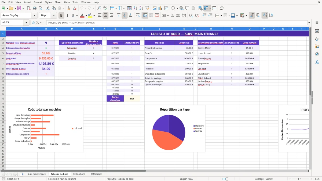
Task: Click the formula input line
Action: tap(177, 23)
